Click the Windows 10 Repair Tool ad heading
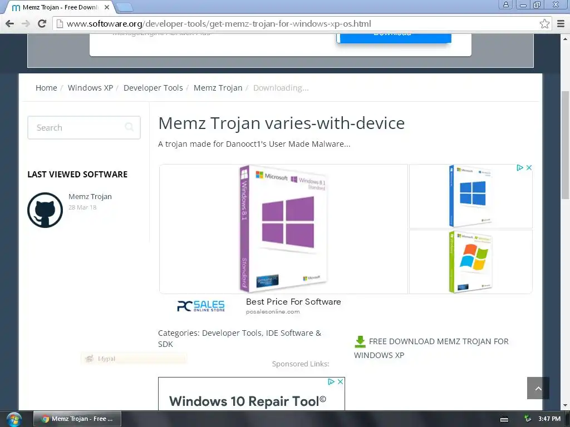Image resolution: width=570 pixels, height=427 pixels. (x=248, y=401)
